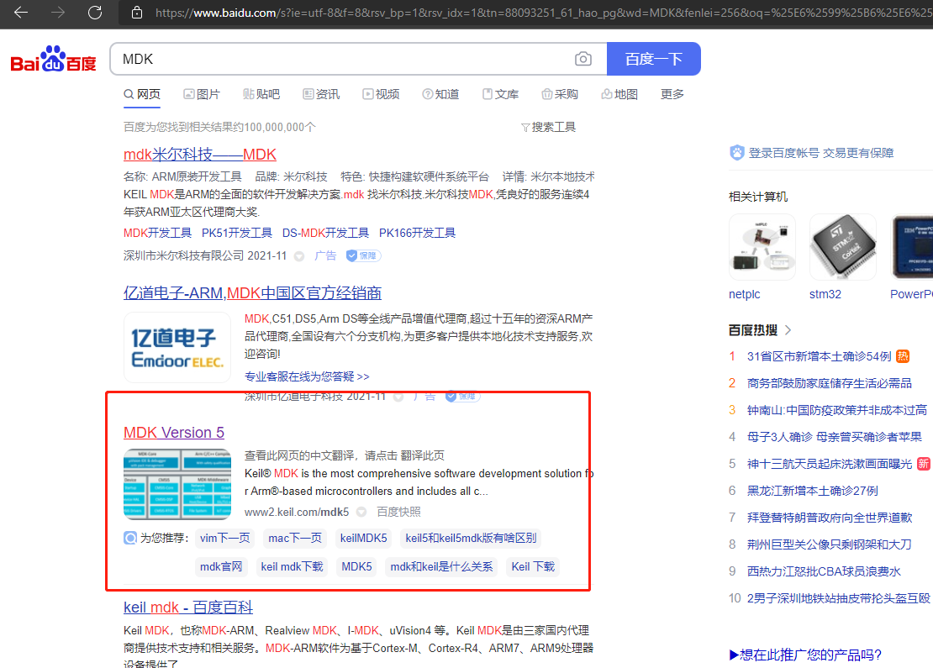Click suggestion chip keilMDK5
933x668 pixels.
pyautogui.click(x=364, y=539)
